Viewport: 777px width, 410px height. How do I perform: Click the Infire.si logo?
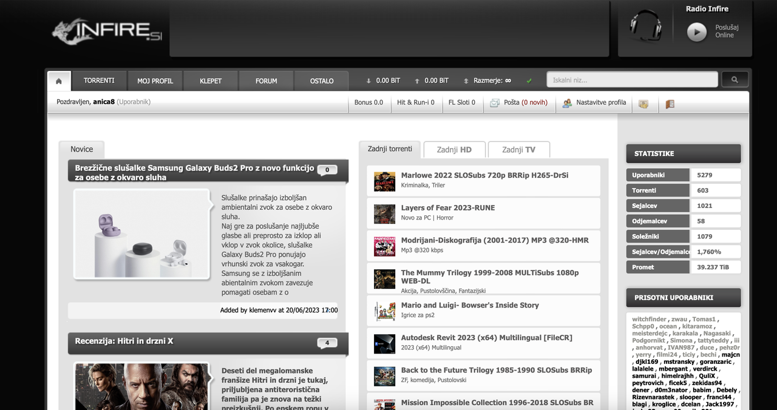click(x=107, y=31)
